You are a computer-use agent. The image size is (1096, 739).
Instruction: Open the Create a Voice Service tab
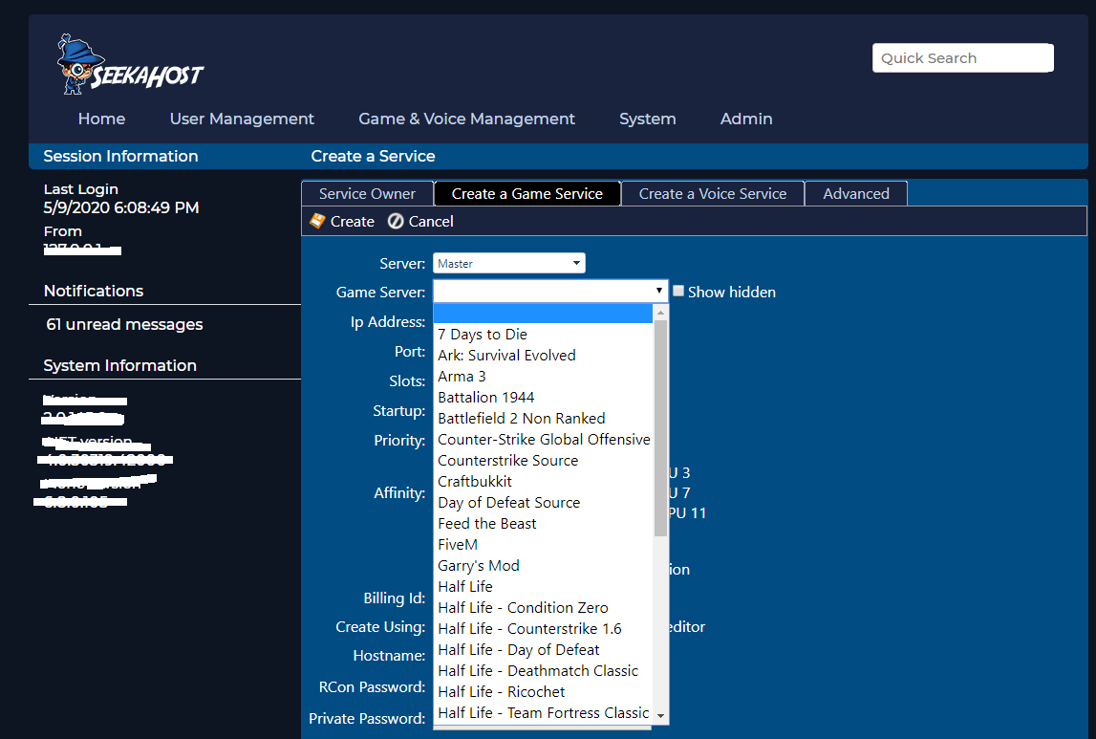click(712, 194)
